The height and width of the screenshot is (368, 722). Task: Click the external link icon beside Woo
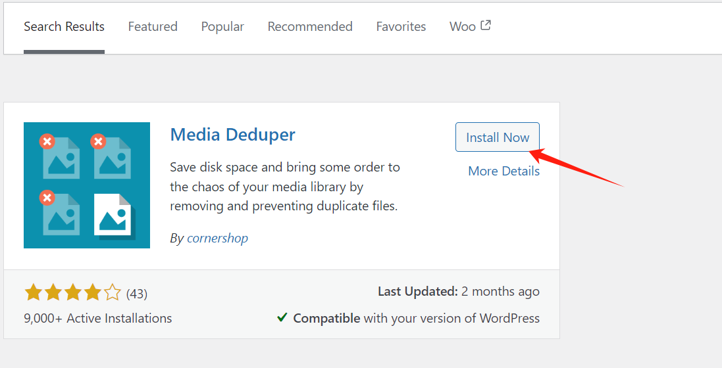click(486, 26)
